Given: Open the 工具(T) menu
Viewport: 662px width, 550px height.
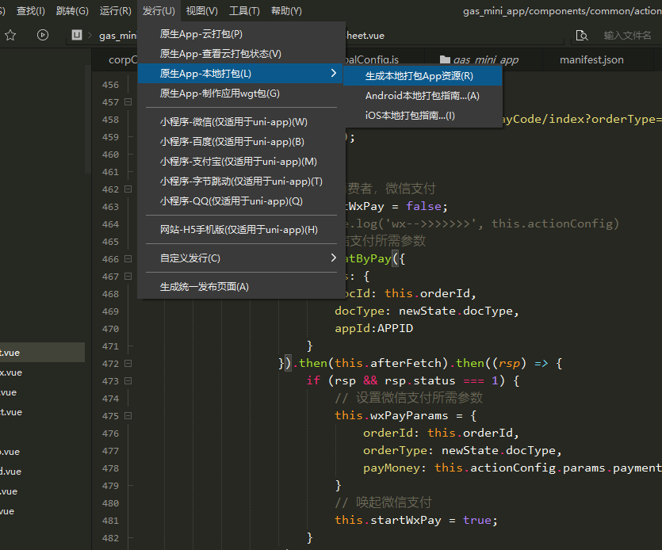Looking at the screenshot, I should tap(244, 11).
